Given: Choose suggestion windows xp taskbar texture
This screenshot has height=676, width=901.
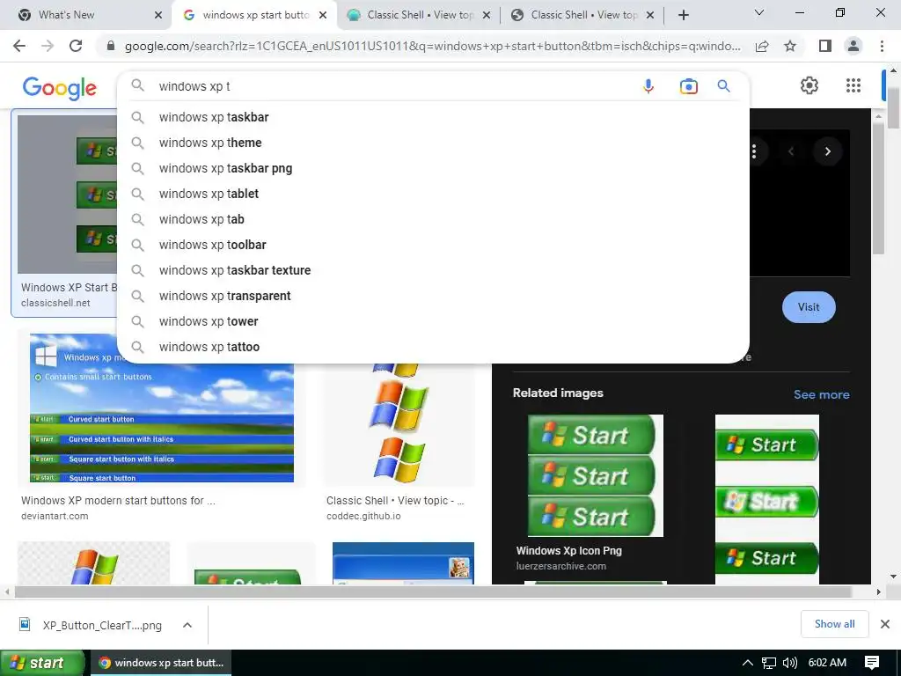Looking at the screenshot, I should pyautogui.click(x=433, y=270).
